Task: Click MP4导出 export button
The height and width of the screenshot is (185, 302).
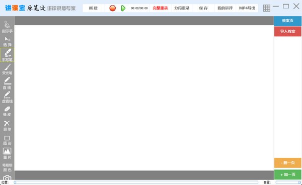Action: click(247, 8)
